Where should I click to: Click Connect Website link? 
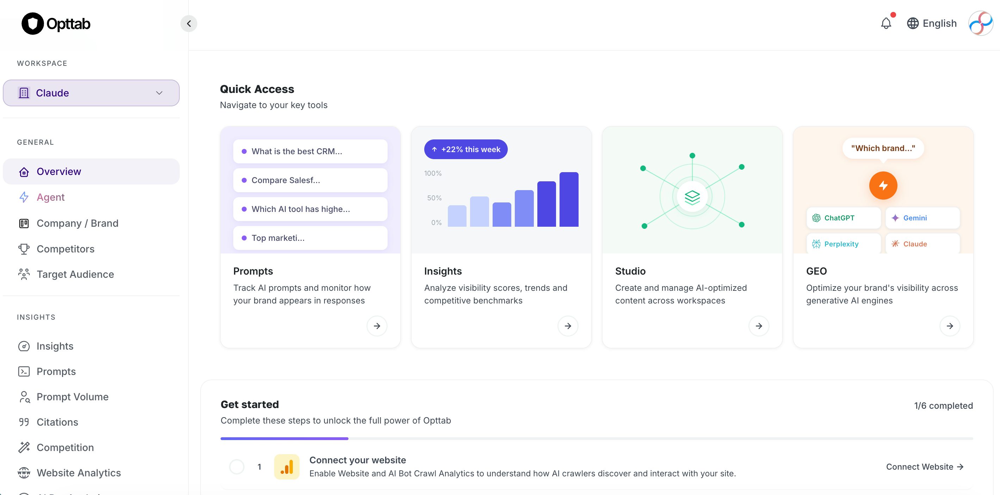(924, 467)
